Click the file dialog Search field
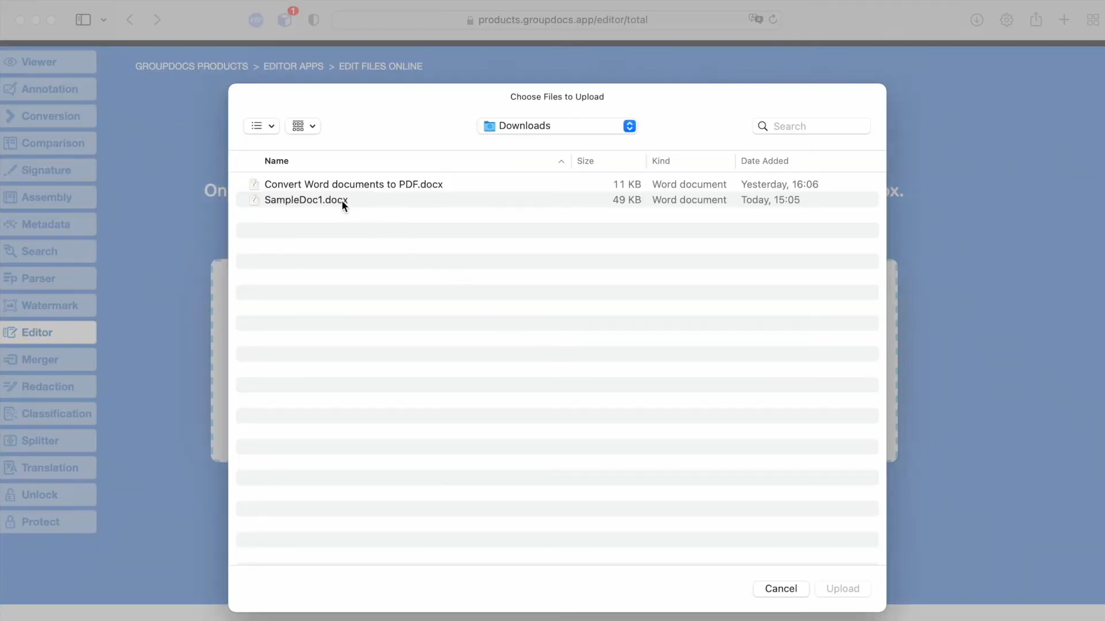Screen dimensions: 1105x621 click(x=817, y=126)
